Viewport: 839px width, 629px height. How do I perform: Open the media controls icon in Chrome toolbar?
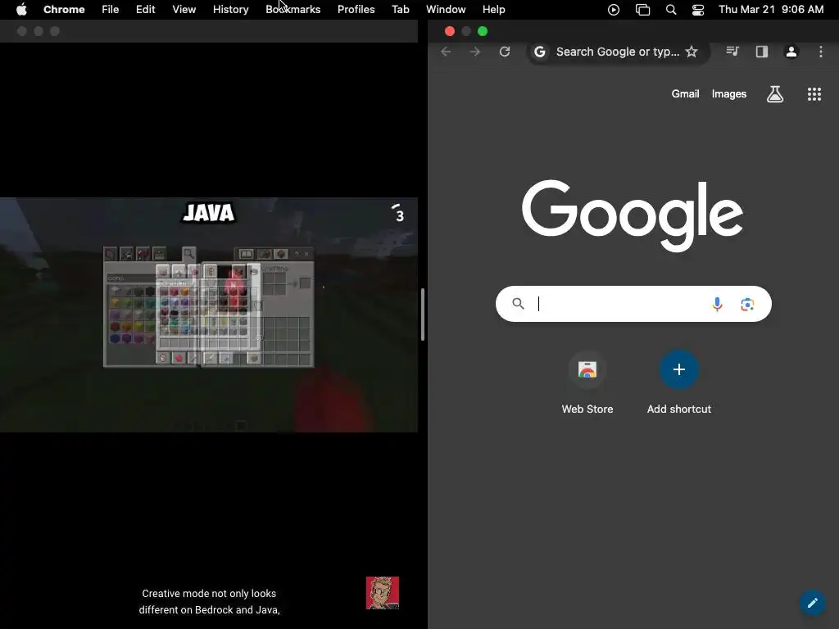coord(732,52)
